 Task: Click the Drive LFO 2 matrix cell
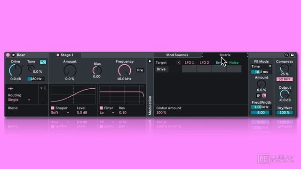(x=204, y=69)
